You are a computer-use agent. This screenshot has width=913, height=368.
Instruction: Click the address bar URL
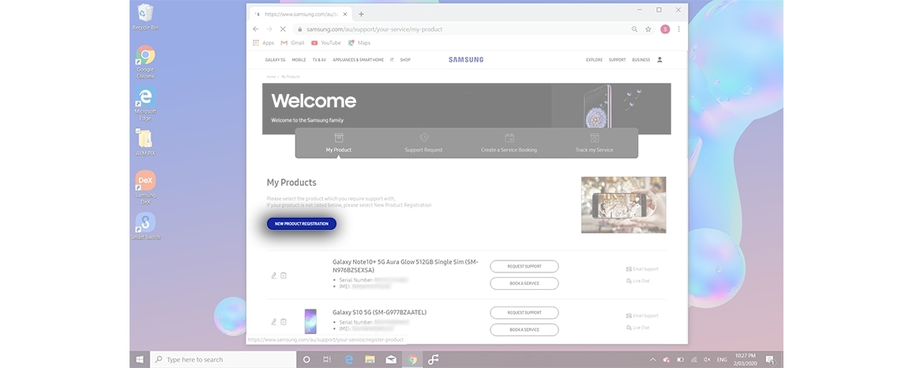click(x=374, y=29)
